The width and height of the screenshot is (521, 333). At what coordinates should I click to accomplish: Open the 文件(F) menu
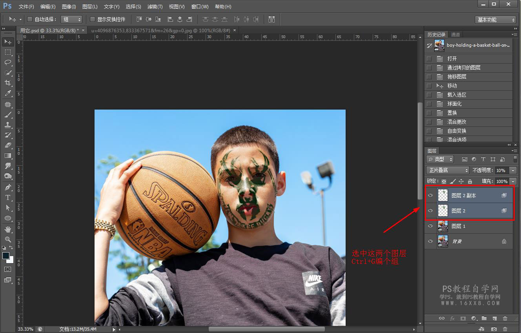pyautogui.click(x=26, y=7)
